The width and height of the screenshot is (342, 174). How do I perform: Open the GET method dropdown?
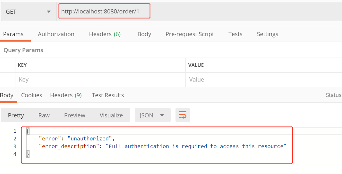28,12
